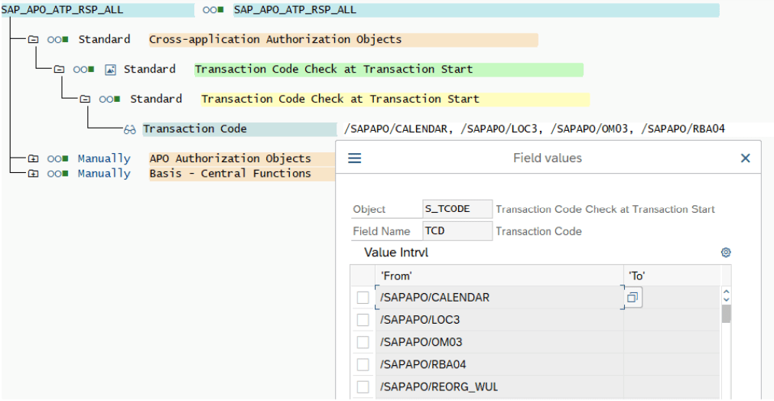Tick the checkbox for /SAPAPO/CALENDAR row
Image resolution: width=774 pixels, height=401 pixels.
[x=363, y=298]
